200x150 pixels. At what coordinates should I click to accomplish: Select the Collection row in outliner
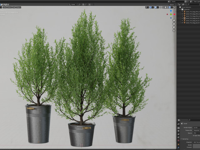[186, 10]
